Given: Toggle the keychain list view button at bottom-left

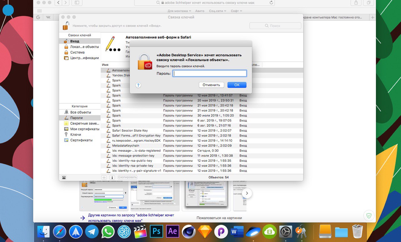Looking at the screenshot, I should (x=64, y=177).
